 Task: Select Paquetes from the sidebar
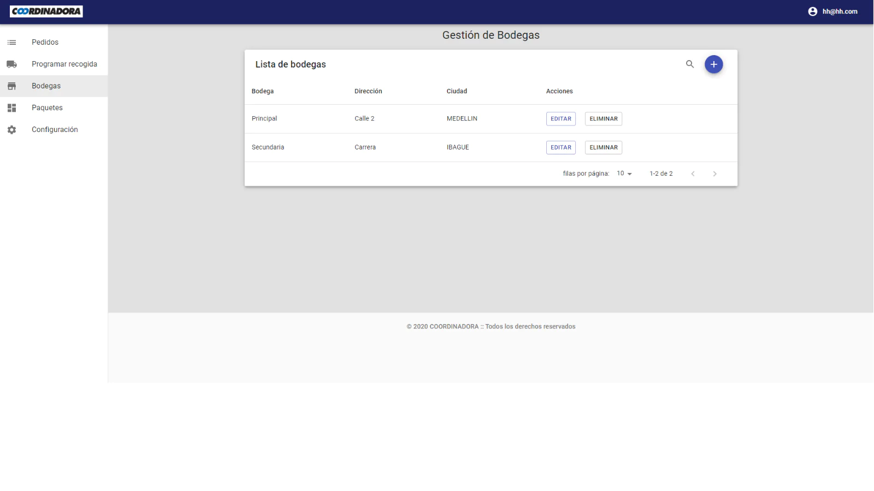pos(47,108)
